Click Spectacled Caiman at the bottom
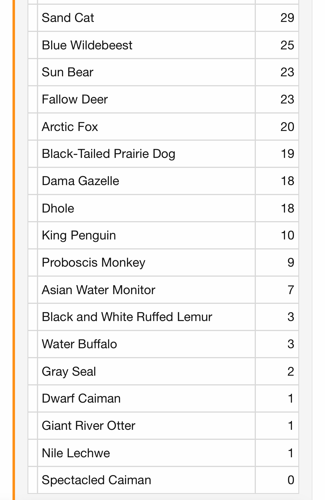The height and width of the screenshot is (500, 325). (x=96, y=480)
